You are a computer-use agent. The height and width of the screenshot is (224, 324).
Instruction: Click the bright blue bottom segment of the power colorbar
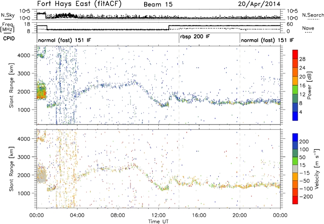(x=295, y=116)
